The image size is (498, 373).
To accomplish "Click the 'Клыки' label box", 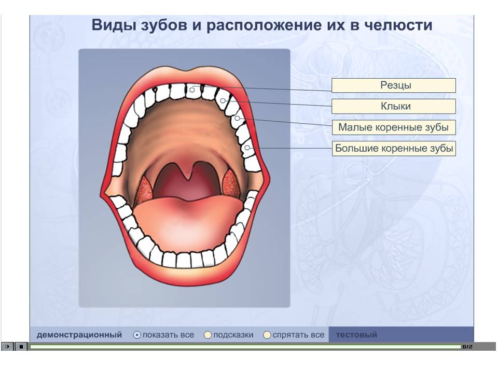I will tap(394, 106).
